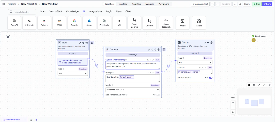Open Input node settings gear

pyautogui.click(x=83, y=43)
